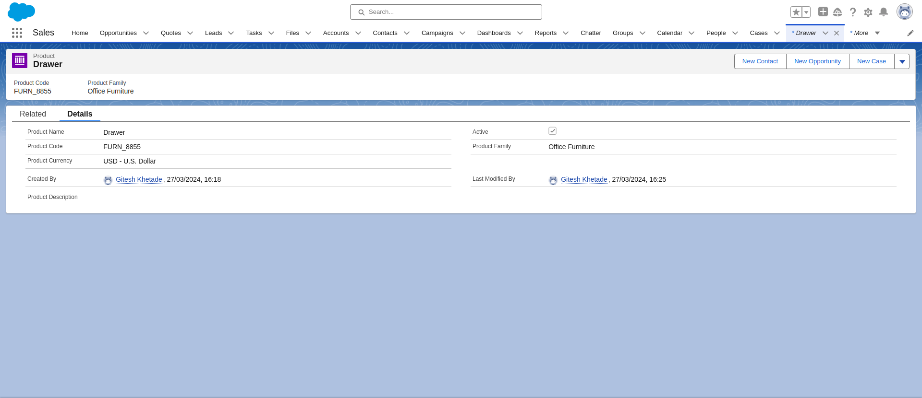The height and width of the screenshot is (398, 922).
Task: Expand the Opportunities tab chevron
Action: coord(146,33)
